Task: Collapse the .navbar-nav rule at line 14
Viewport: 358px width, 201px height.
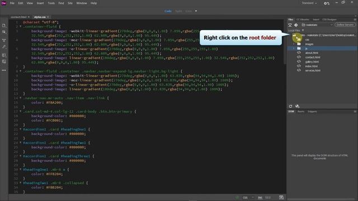Action: 20,98
